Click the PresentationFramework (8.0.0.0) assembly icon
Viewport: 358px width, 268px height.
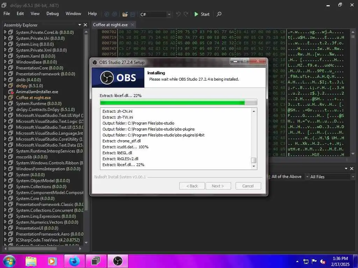coord(11,74)
